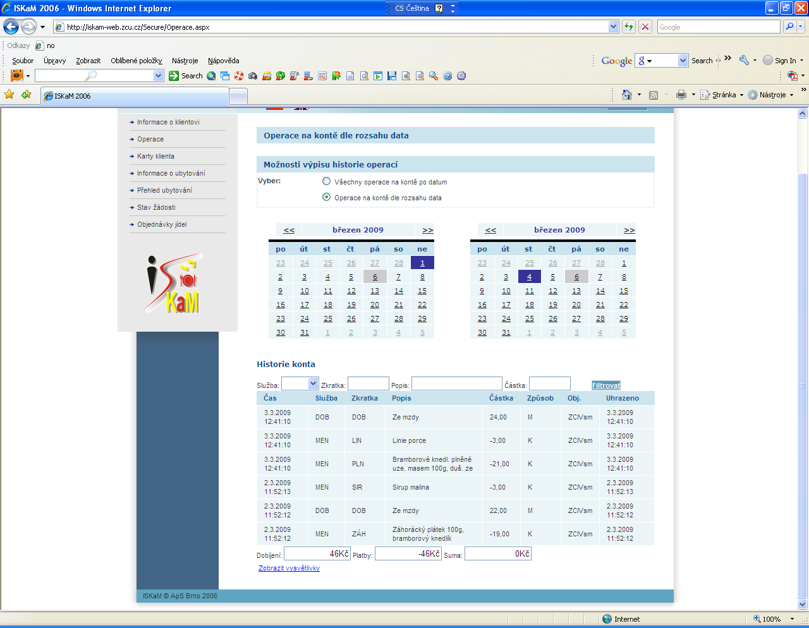This screenshot has width=809, height=628.
Task: Click the 'Zobrazit vysvětlivky' link
Action: pos(289,568)
